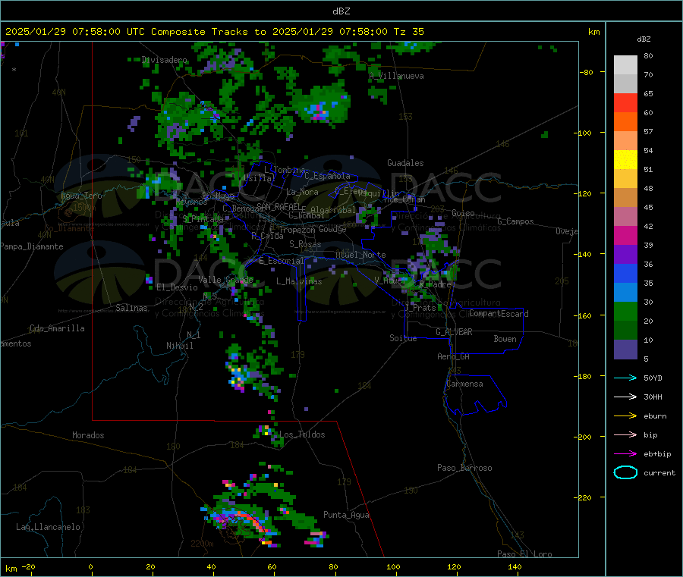This screenshot has width=683, height=577.
Task: Click the 'Divisadero' map label
Action: pos(164,60)
